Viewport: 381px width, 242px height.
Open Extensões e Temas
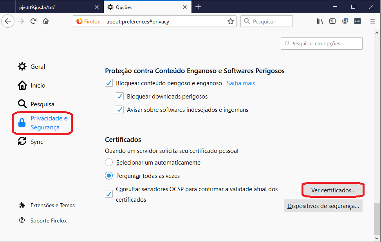point(47,205)
